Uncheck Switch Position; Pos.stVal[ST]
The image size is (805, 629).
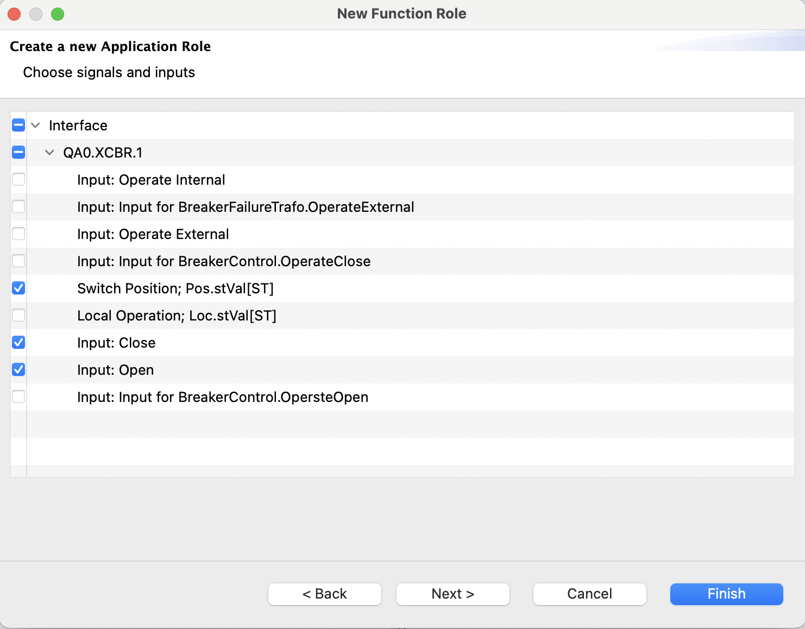18,288
